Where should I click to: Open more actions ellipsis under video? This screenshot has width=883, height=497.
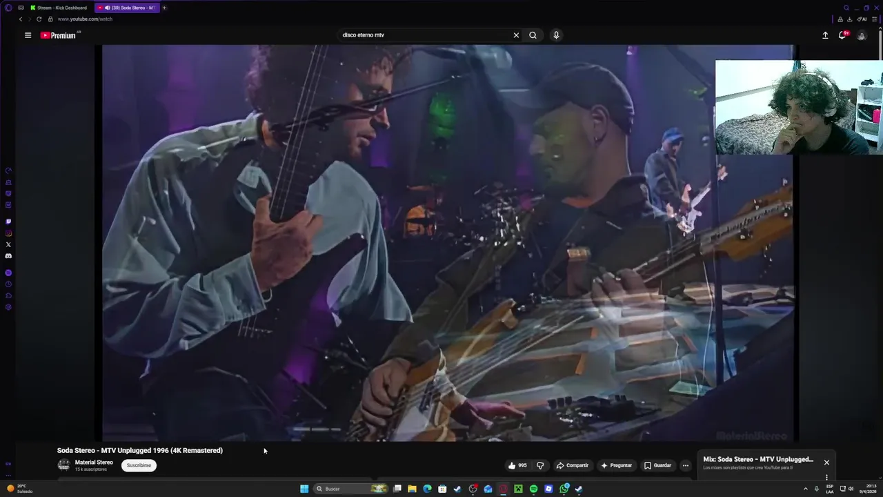(x=686, y=465)
